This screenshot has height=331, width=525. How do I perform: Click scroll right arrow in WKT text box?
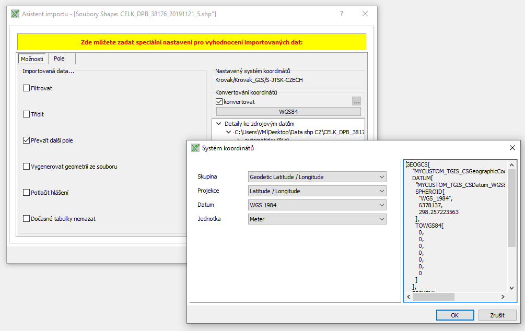tap(503, 297)
